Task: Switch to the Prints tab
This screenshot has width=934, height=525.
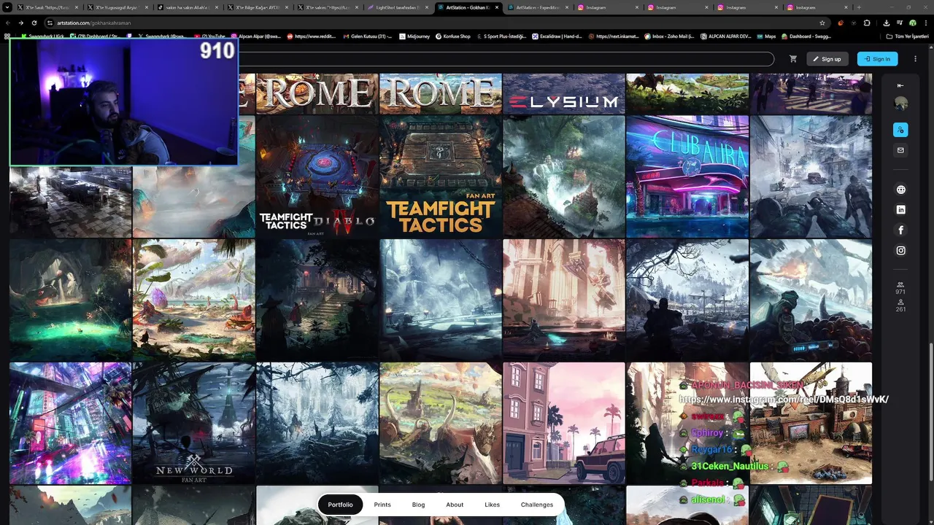Action: point(382,505)
